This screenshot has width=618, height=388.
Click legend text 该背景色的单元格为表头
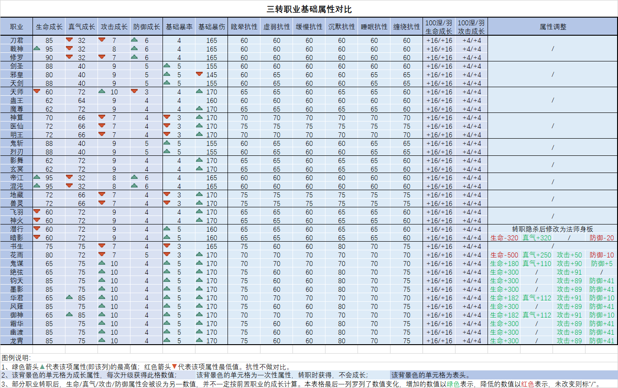(x=431, y=375)
